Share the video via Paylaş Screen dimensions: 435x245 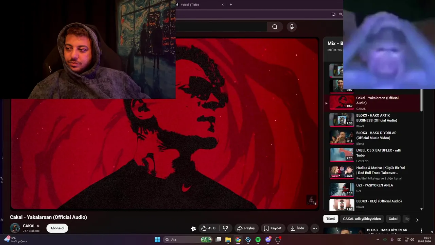point(246,228)
